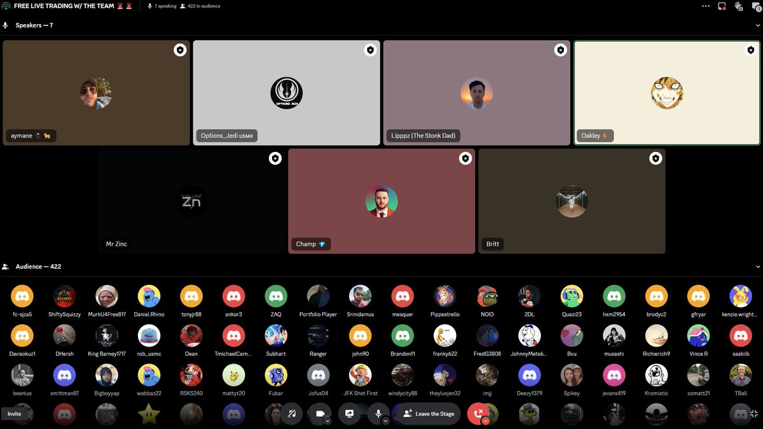Click the moderator badge on Champ's tile
This screenshot has height=429, width=763.
465,158
